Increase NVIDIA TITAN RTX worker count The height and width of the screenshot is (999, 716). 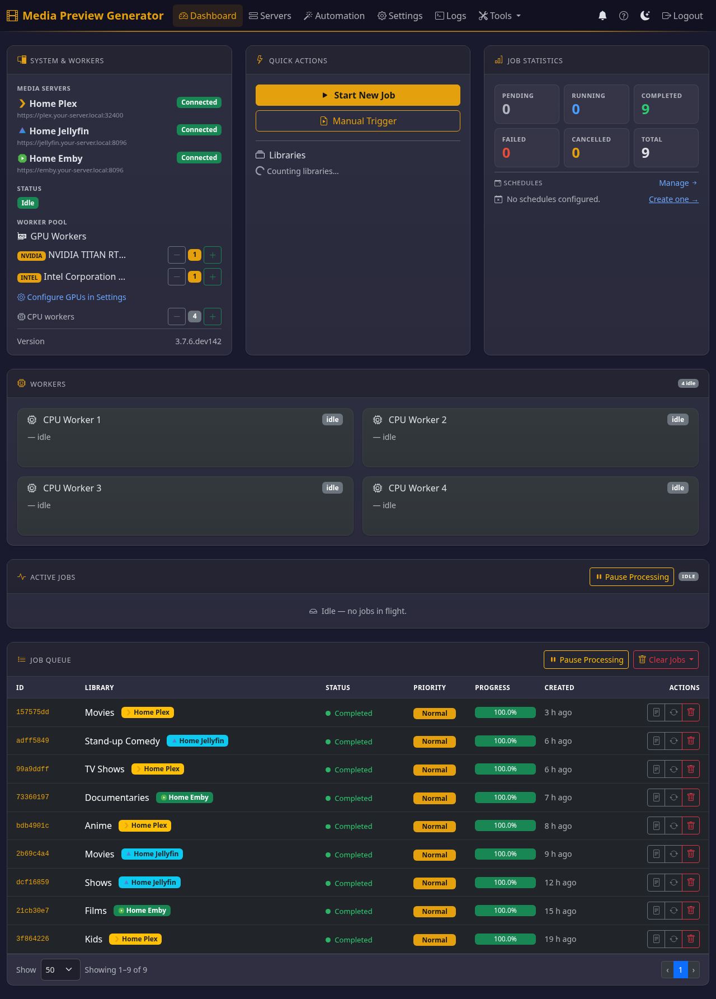point(213,255)
